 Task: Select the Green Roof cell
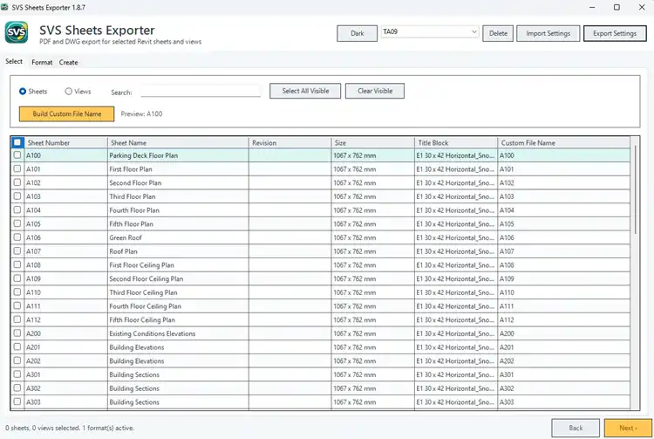pos(178,237)
